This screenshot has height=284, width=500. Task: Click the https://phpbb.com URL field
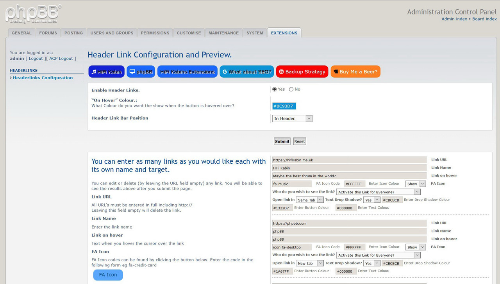click(x=349, y=223)
